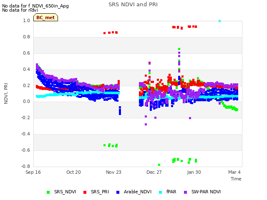Click the -0.8 y-axis tick label

tap(25, 166)
